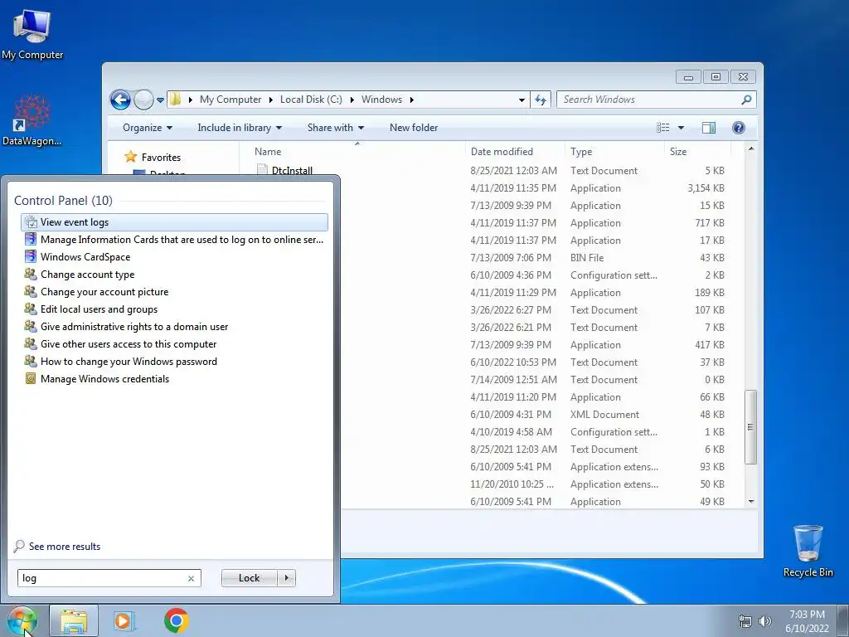Expand the view options arrow
849x637 pixels.
[x=682, y=128]
